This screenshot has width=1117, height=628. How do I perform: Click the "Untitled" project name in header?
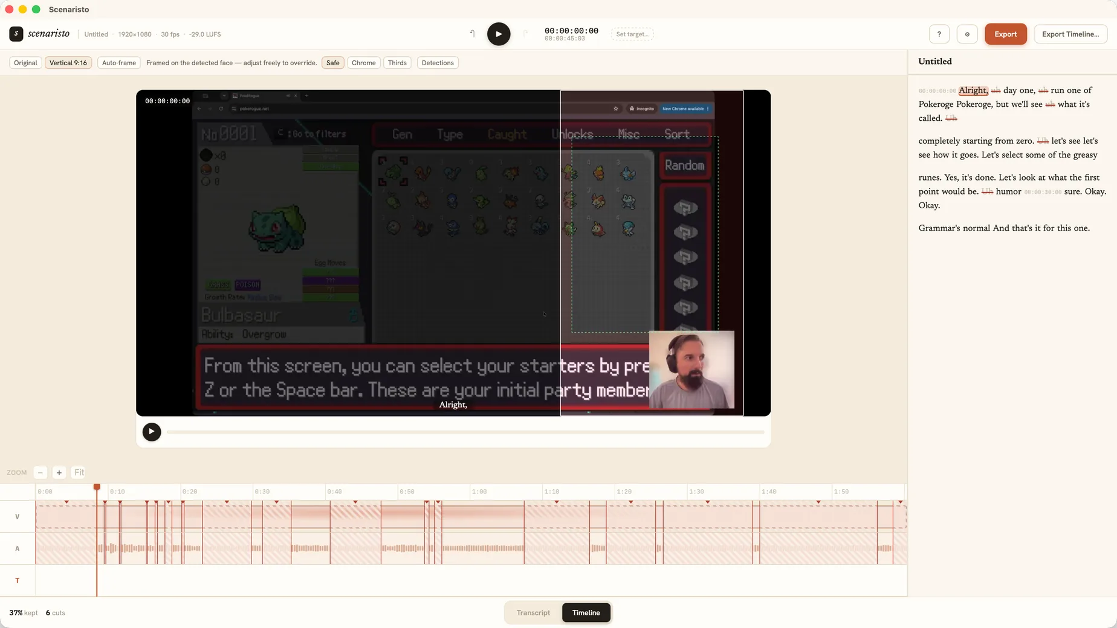pos(96,34)
